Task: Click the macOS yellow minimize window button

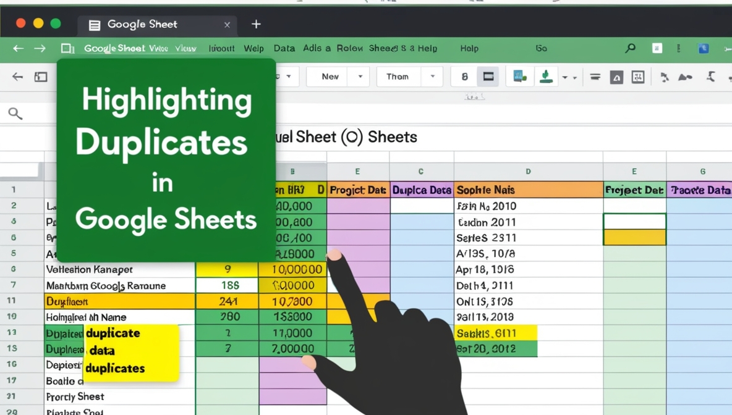Action: coord(38,23)
